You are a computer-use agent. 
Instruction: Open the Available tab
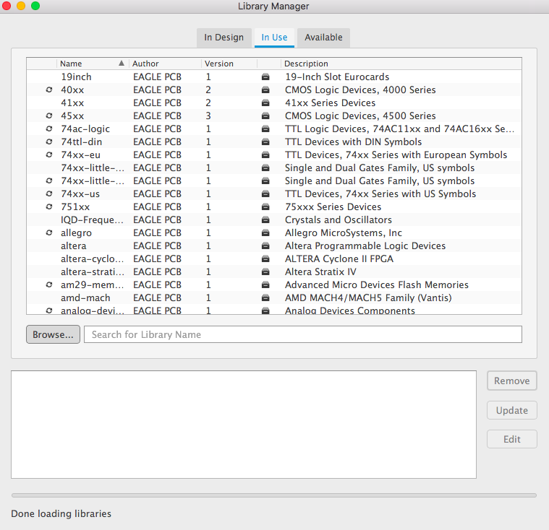pyautogui.click(x=323, y=38)
